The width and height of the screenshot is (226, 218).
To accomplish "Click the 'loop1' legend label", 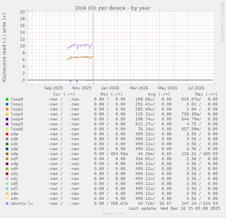I will tap(17, 104).
